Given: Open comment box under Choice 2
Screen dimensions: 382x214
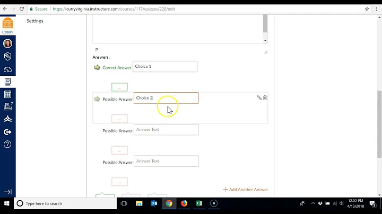Looking at the screenshot, I should (x=119, y=119).
